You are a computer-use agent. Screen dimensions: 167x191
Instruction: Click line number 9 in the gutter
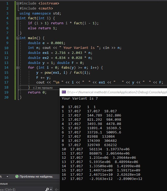[x=7, y=43]
